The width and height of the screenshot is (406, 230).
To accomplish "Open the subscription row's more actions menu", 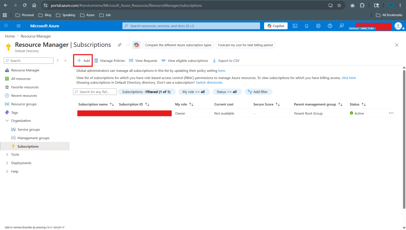I will [x=391, y=113].
